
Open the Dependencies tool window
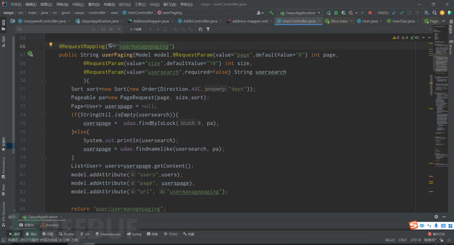pos(108,234)
